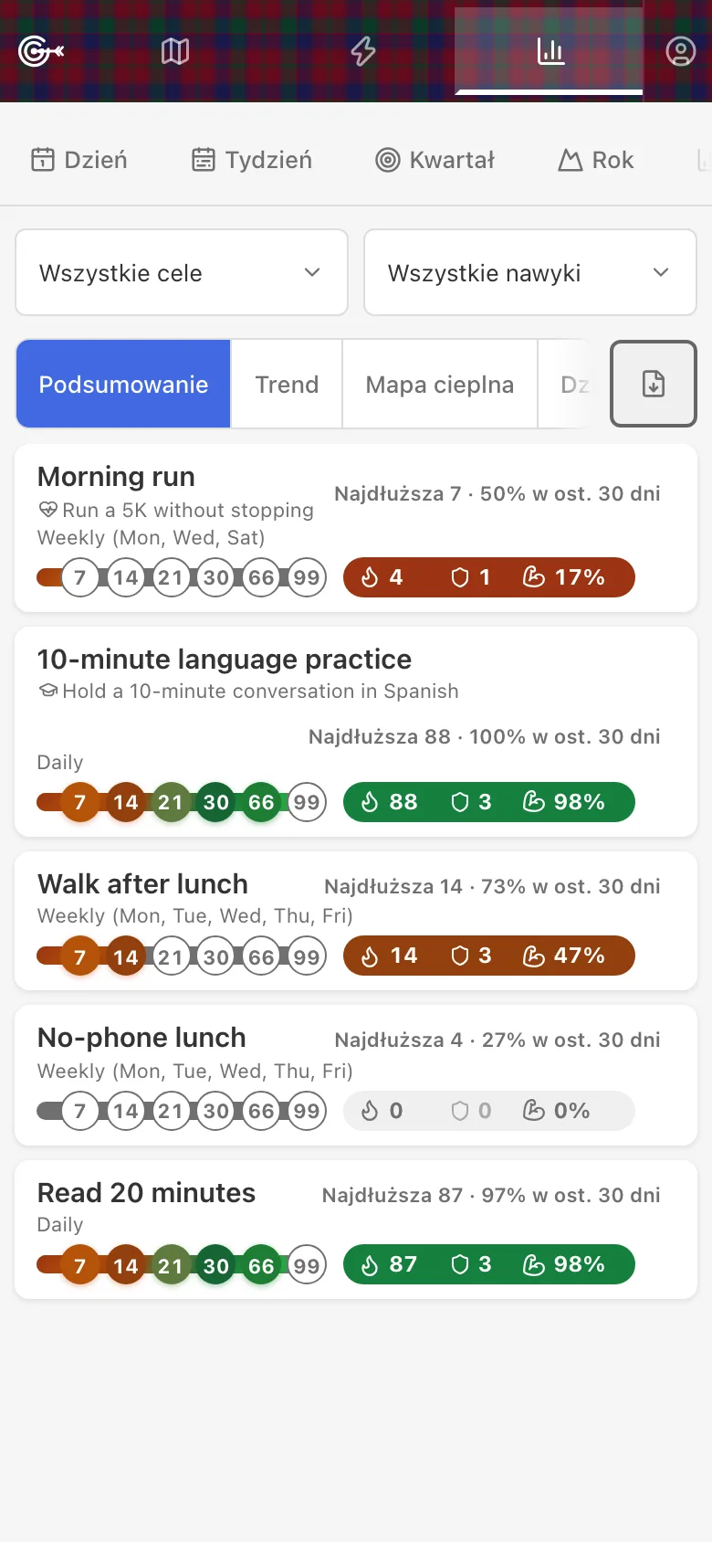This screenshot has width=712, height=1542.
Task: Open the app logo target icon
Action: coord(41,51)
